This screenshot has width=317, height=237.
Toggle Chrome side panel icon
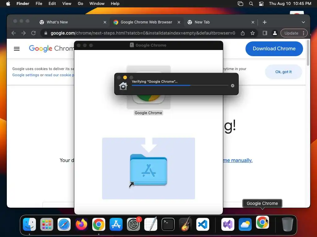tap(265, 33)
